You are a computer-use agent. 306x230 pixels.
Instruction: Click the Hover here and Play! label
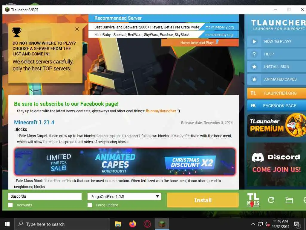click(200, 43)
